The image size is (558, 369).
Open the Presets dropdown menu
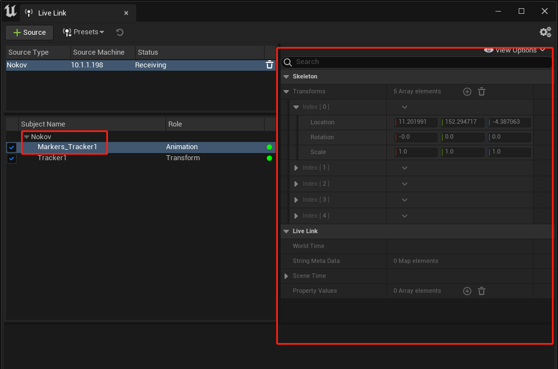(84, 33)
